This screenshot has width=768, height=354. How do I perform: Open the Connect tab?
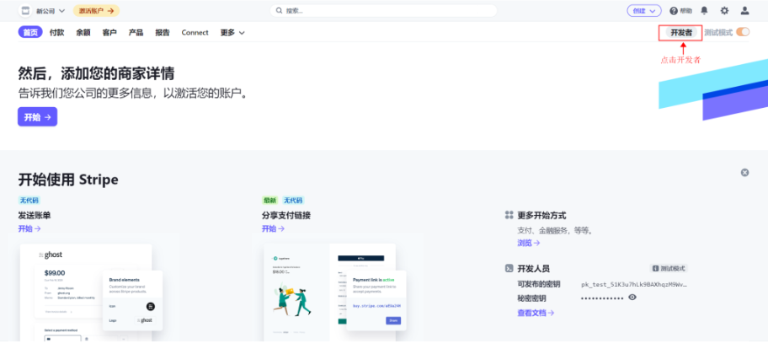(x=195, y=32)
